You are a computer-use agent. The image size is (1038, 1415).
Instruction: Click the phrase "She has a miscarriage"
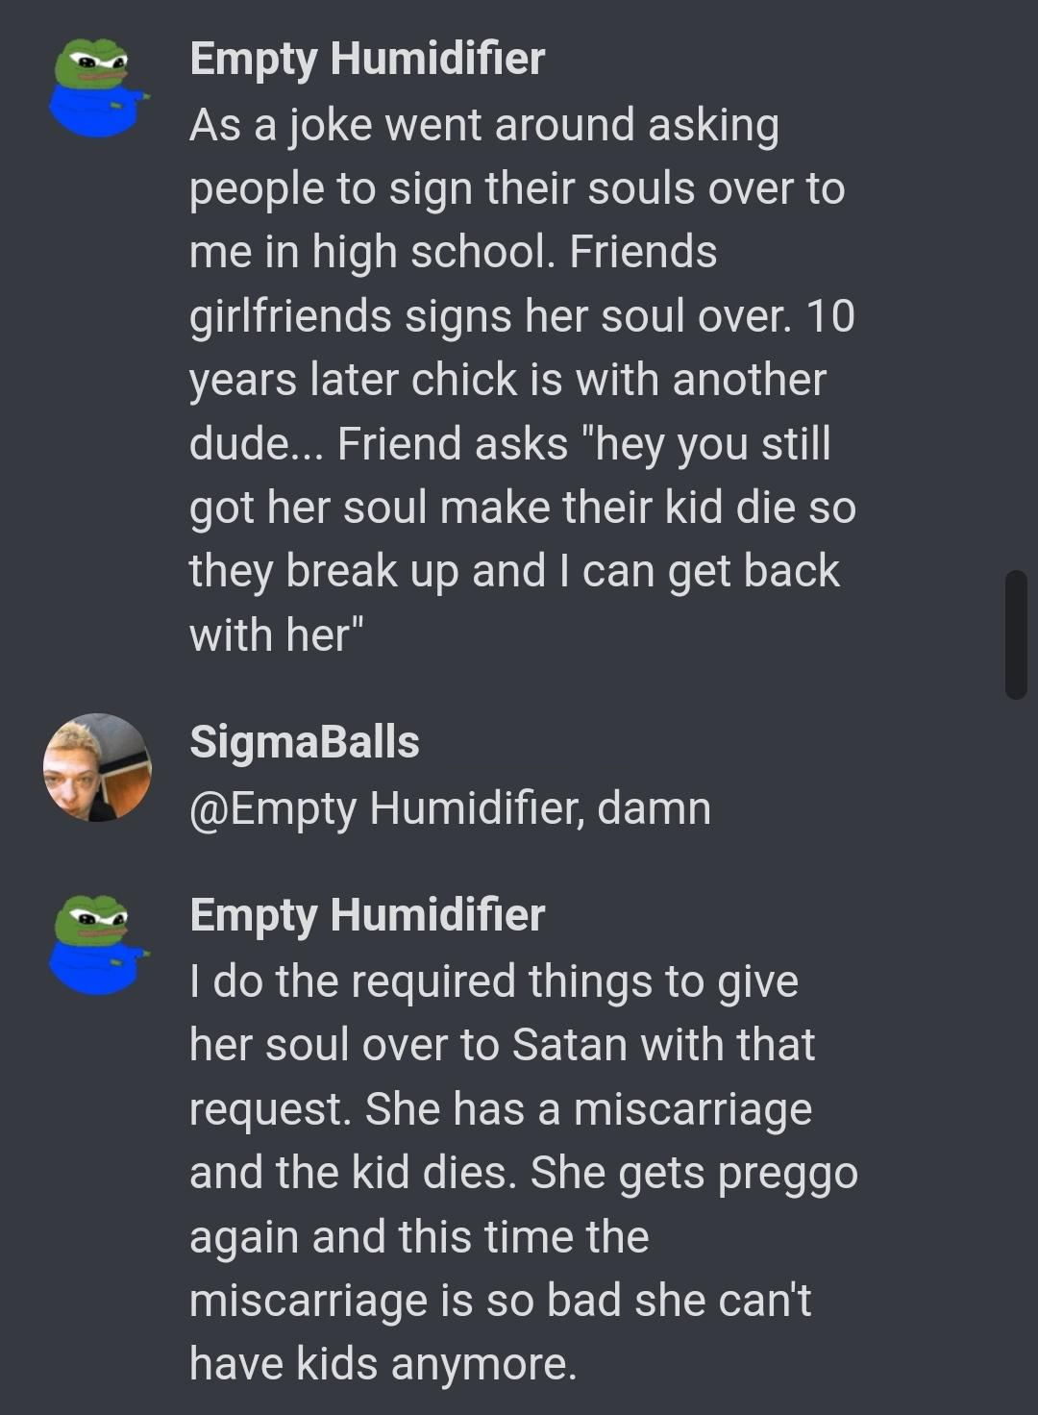(x=588, y=1108)
